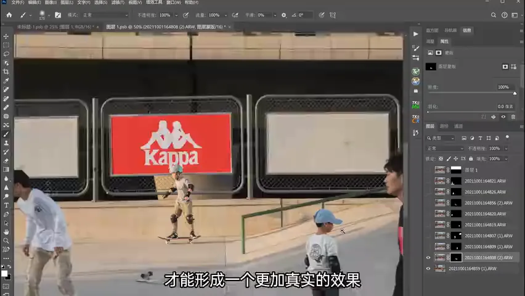The width and height of the screenshot is (525, 296).
Task: Open the TK8 Cx panel icon
Action: [415, 118]
